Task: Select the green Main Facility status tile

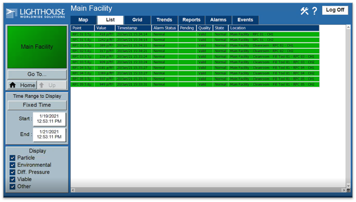Action: tap(37, 47)
